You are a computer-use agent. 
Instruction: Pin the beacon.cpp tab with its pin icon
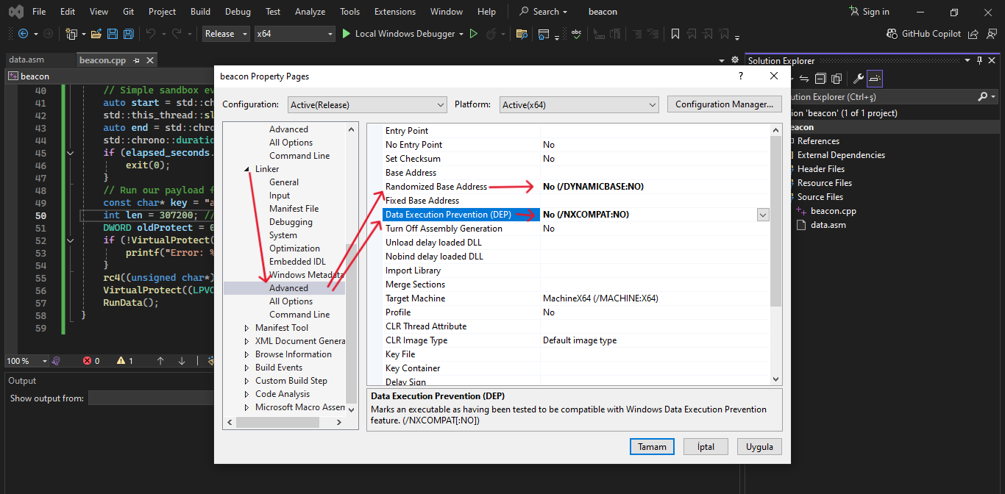pyautogui.click(x=137, y=60)
